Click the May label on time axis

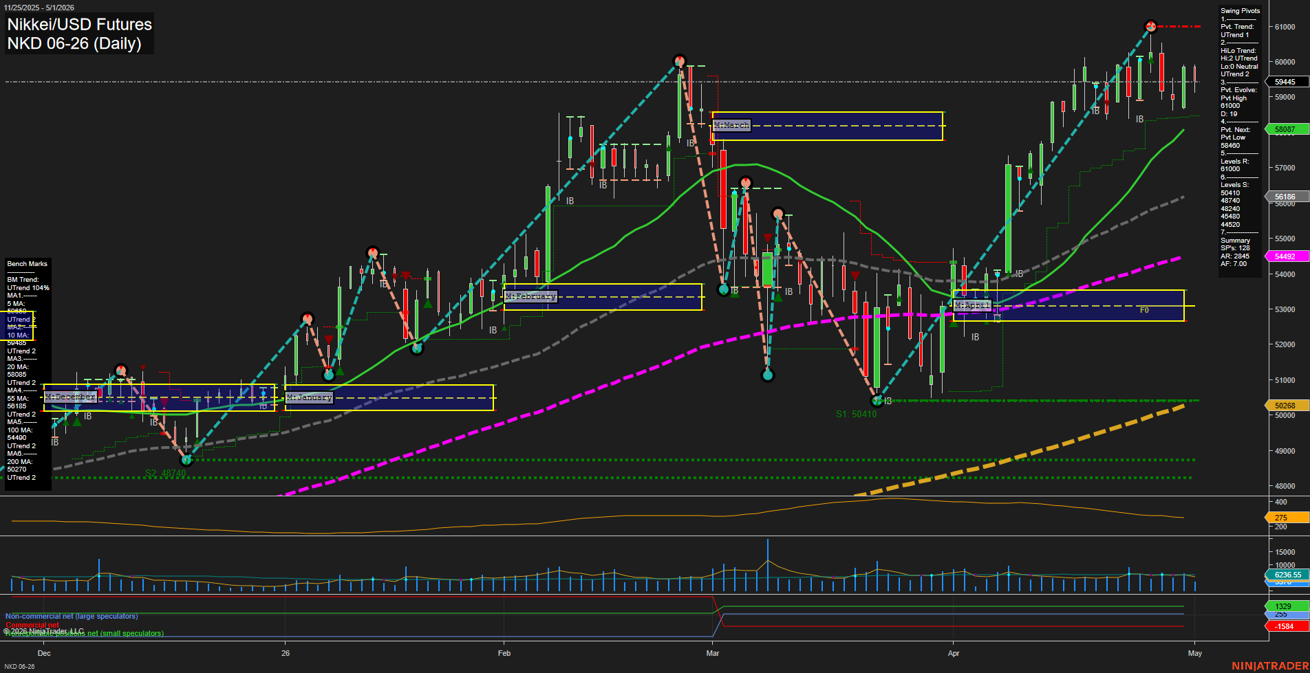1195,653
